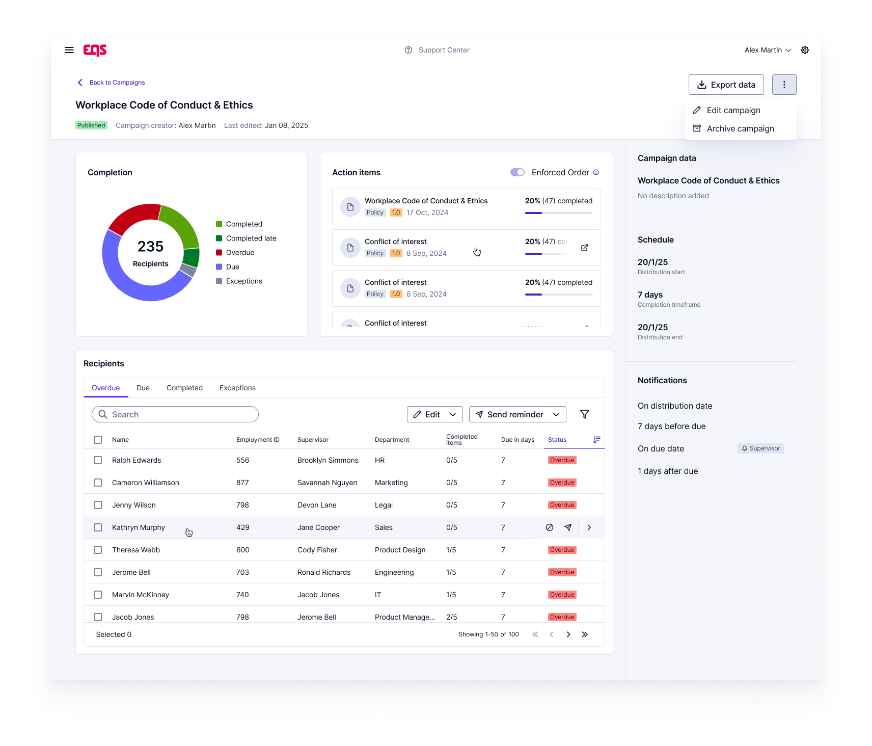
Task: Open the hamburger navigation menu
Action: (x=69, y=50)
